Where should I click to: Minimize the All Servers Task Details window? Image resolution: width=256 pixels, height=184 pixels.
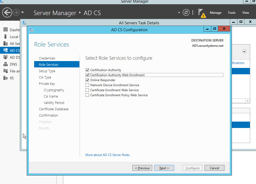click(233, 22)
